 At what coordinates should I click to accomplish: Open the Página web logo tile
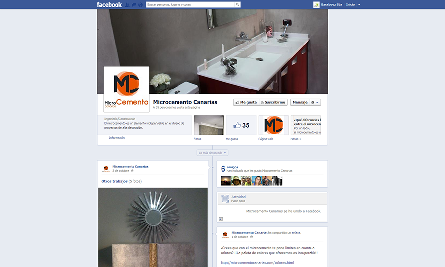pyautogui.click(x=273, y=125)
